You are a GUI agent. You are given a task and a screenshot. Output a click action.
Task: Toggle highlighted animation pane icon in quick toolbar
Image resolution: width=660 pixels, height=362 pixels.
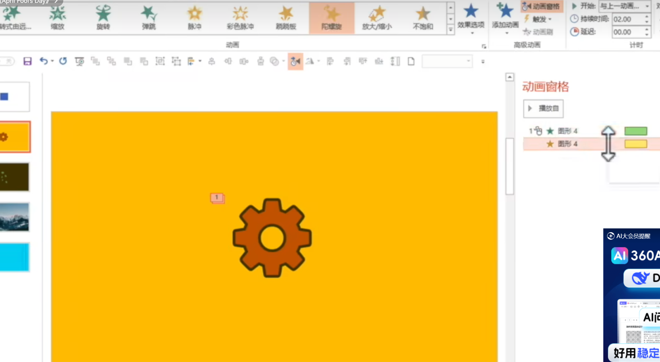(295, 61)
